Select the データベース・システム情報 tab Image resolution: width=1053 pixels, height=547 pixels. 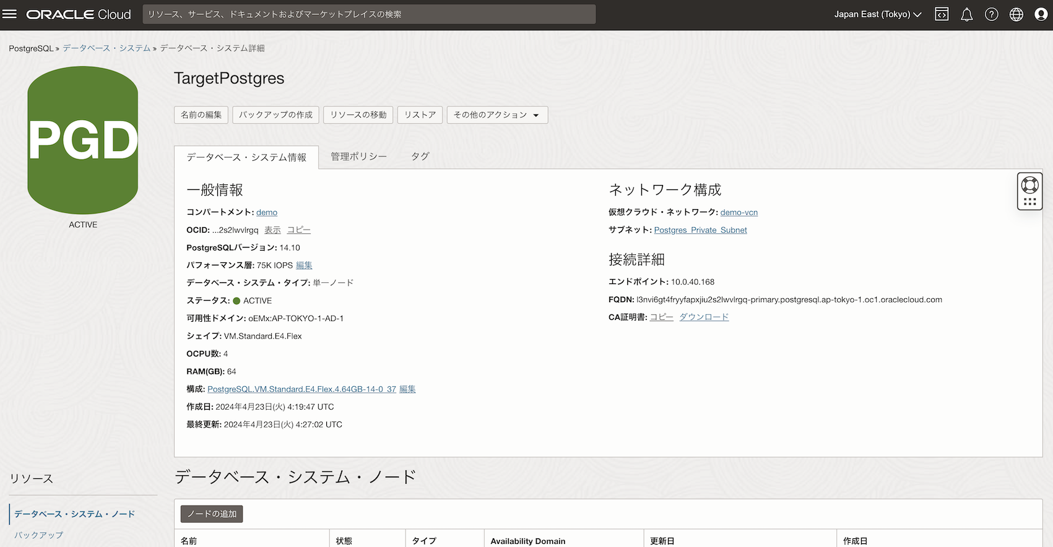246,157
